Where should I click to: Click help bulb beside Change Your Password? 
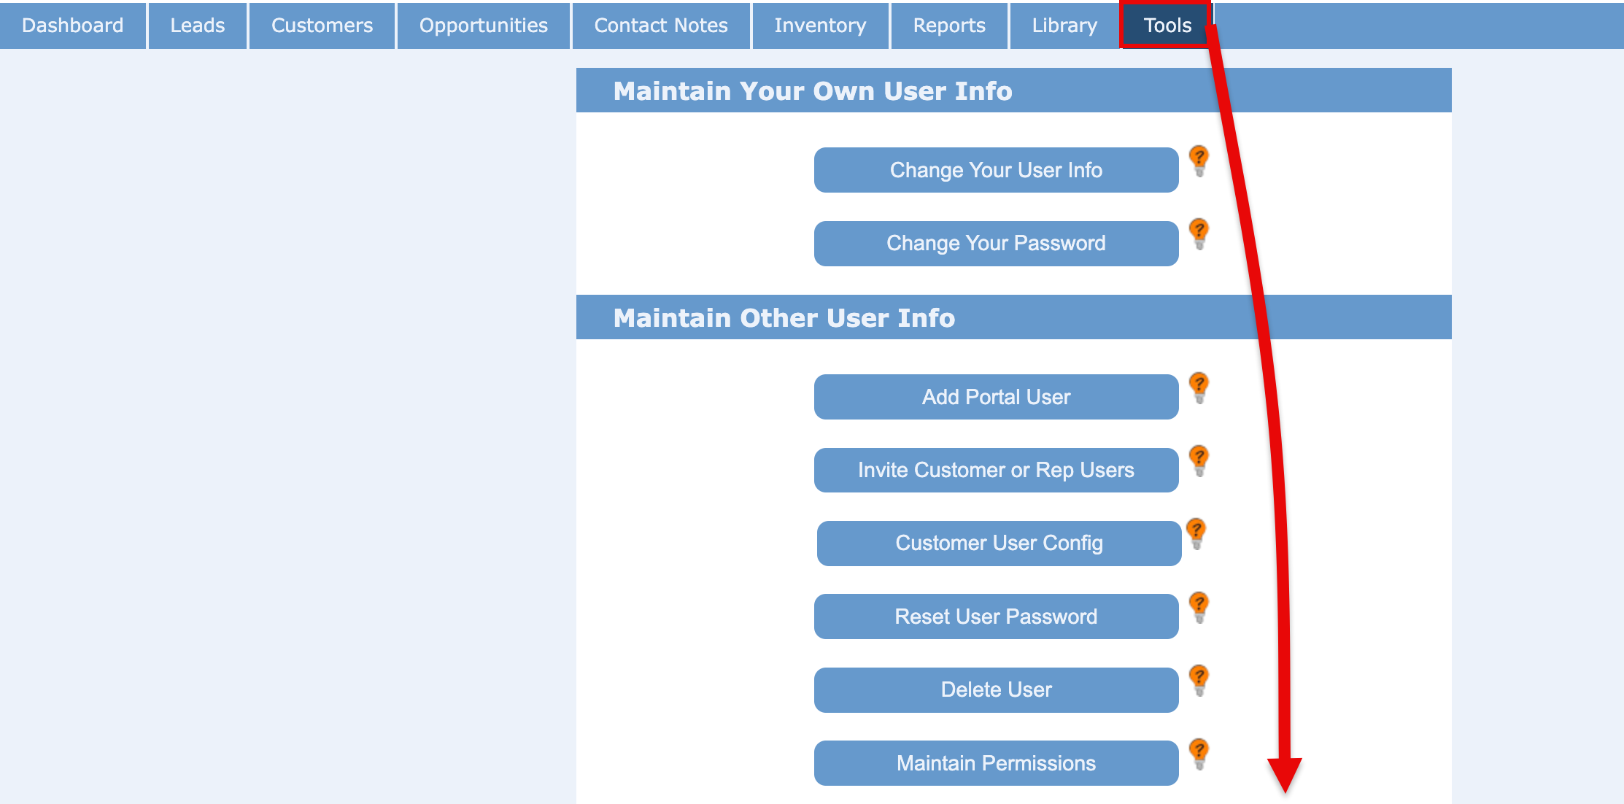pyautogui.click(x=1199, y=233)
